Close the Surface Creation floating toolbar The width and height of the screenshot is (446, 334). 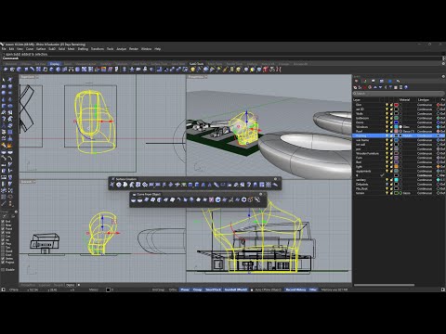(x=280, y=179)
